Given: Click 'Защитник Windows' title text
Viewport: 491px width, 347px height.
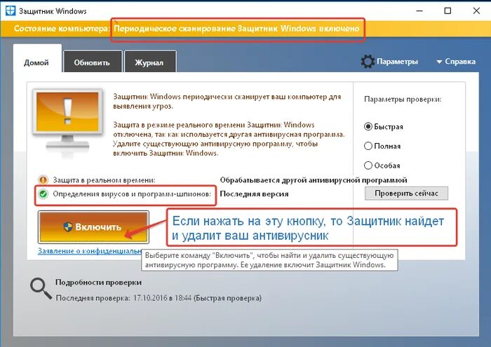Looking at the screenshot, I should (53, 11).
